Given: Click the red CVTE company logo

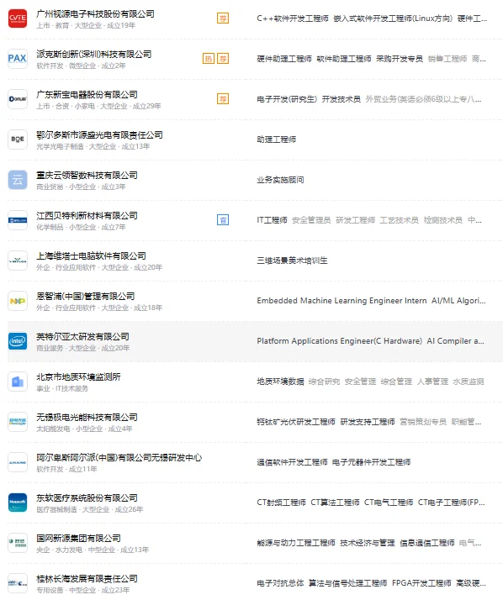Looking at the screenshot, I should click(18, 18).
